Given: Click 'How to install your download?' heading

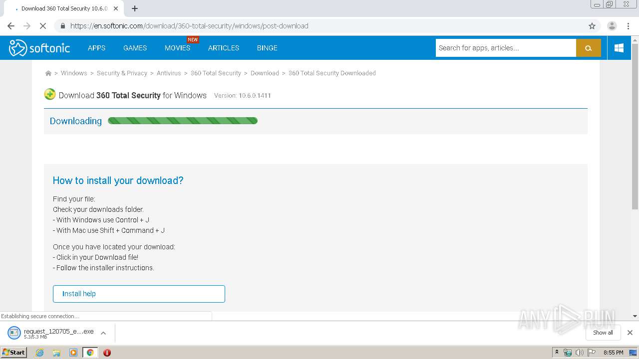Looking at the screenshot, I should [118, 180].
